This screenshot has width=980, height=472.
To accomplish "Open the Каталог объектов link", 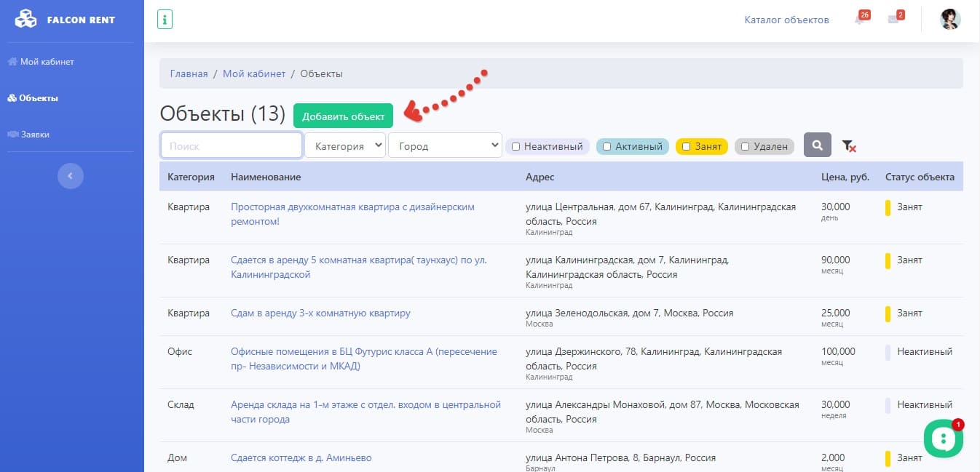I will 786,20.
